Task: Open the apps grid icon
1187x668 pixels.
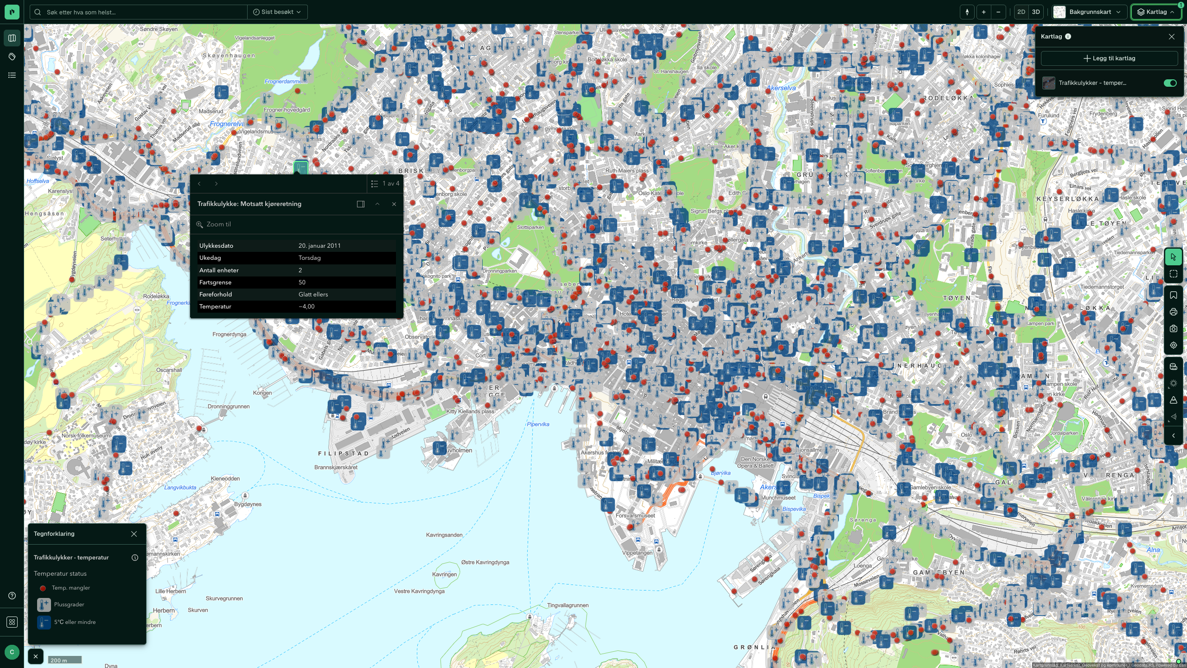Action: (12, 622)
